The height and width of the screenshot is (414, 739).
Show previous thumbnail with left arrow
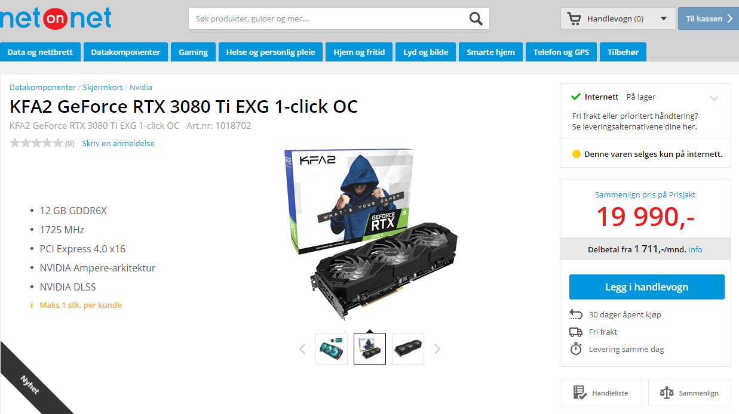point(302,349)
